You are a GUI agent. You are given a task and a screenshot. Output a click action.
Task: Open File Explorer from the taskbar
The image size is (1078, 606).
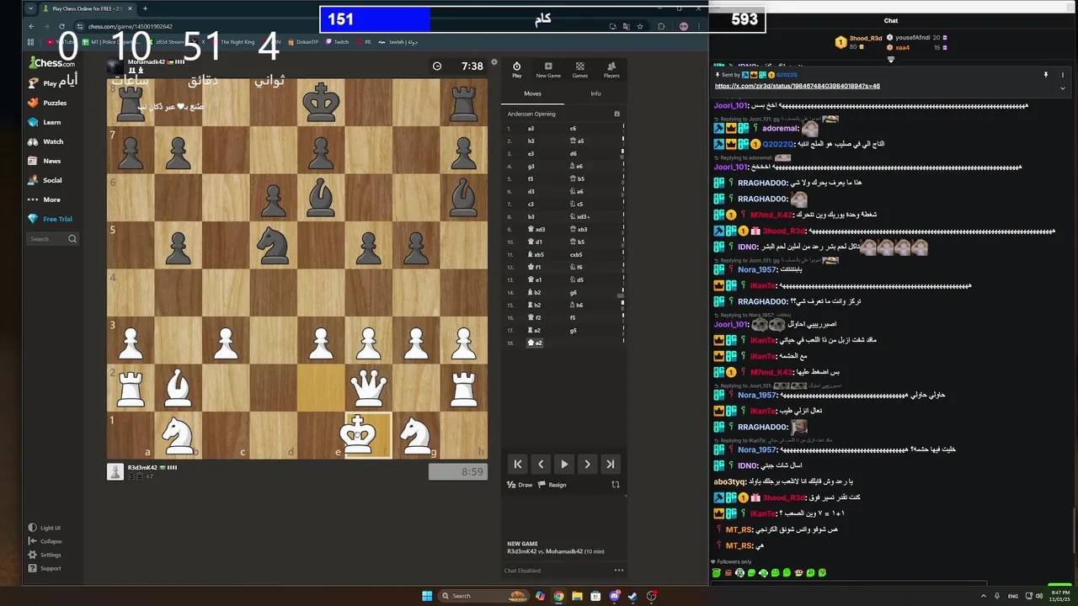pos(577,596)
